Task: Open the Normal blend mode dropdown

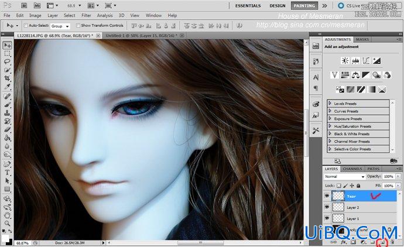Action: click(344, 176)
